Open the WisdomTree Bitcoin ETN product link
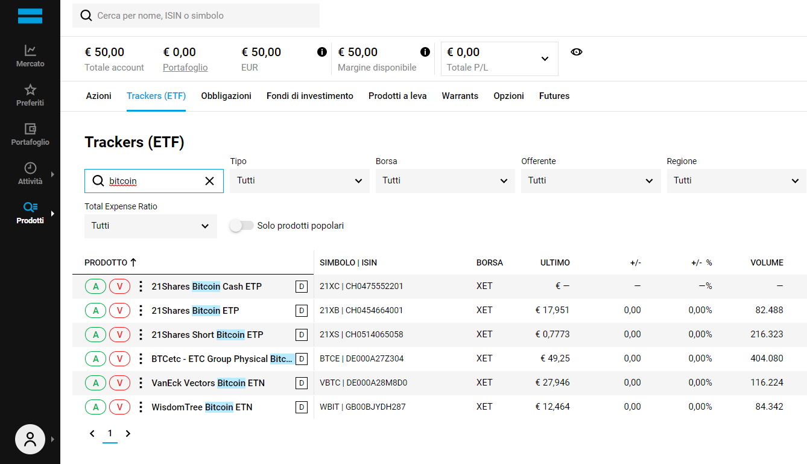The width and height of the screenshot is (807, 464). [202, 407]
